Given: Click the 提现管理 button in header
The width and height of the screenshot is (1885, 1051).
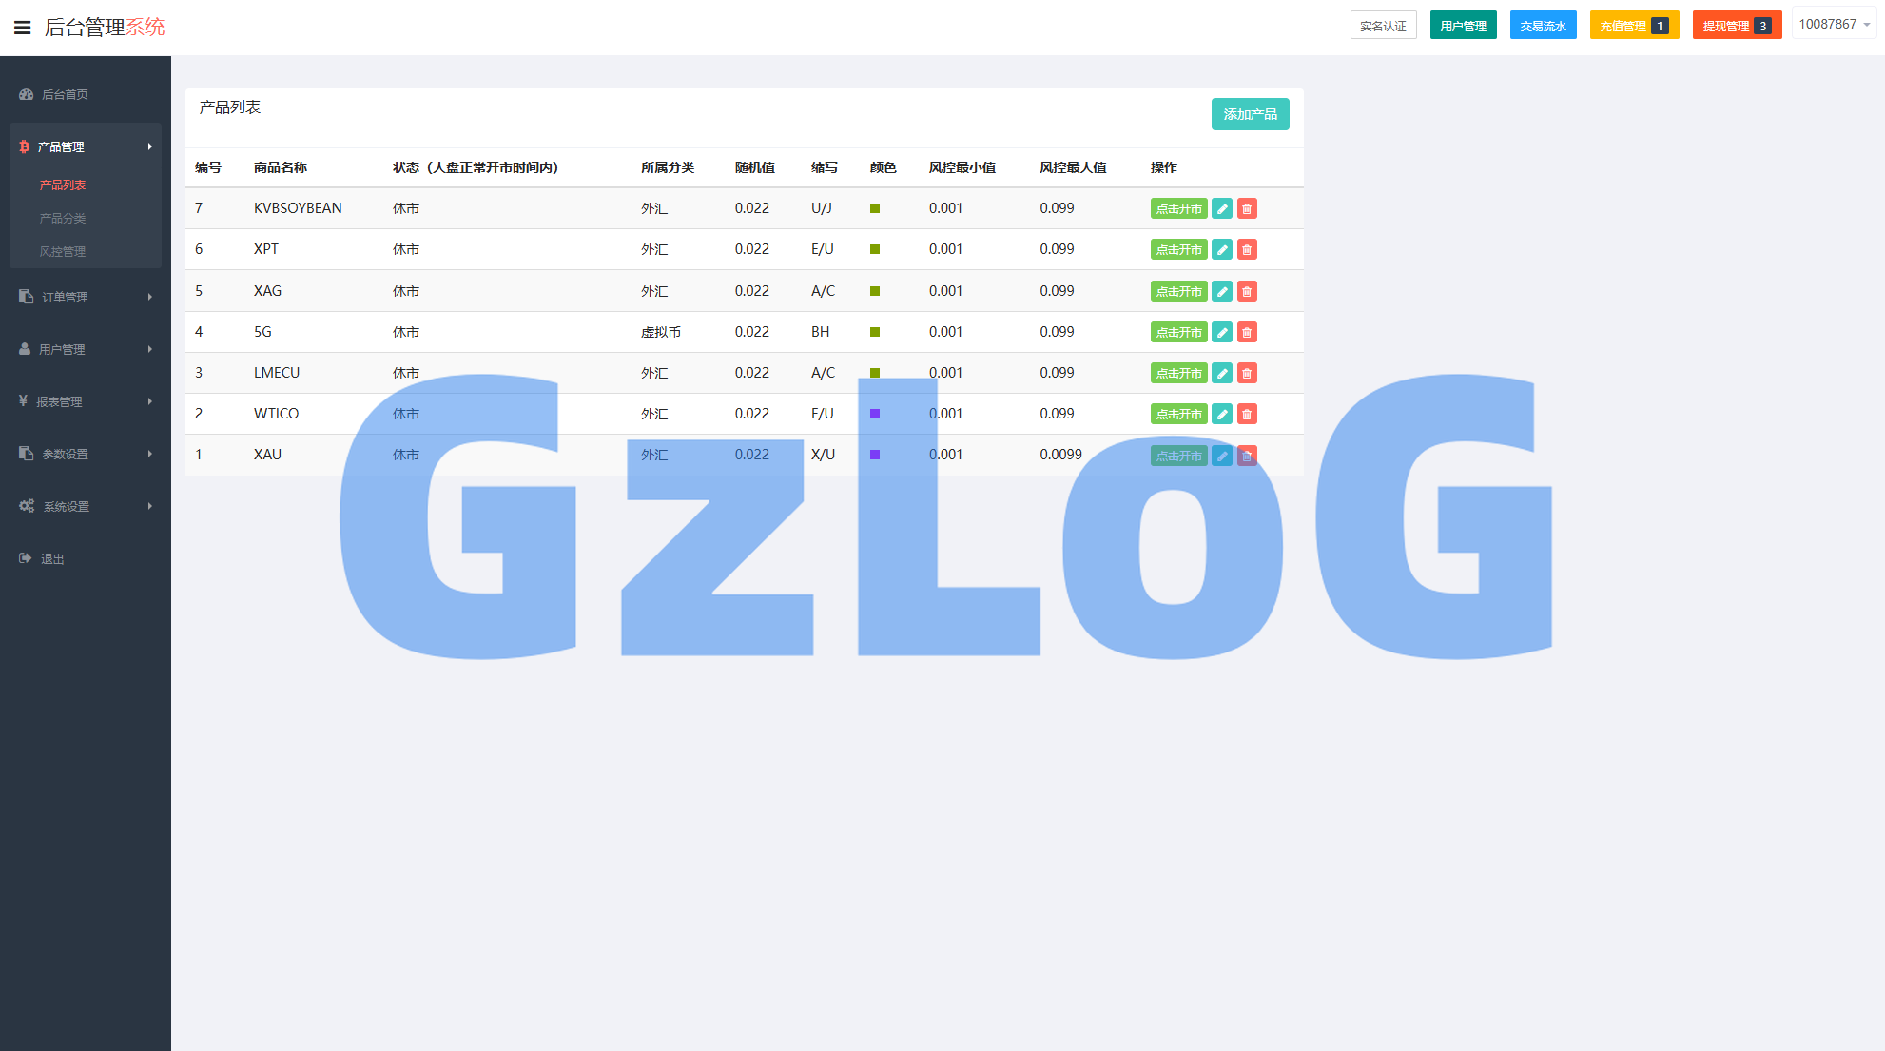Looking at the screenshot, I should tap(1736, 26).
